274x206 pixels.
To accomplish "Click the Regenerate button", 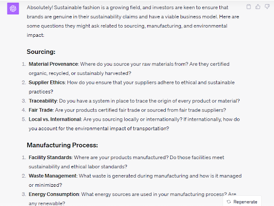I will click(x=242, y=202).
